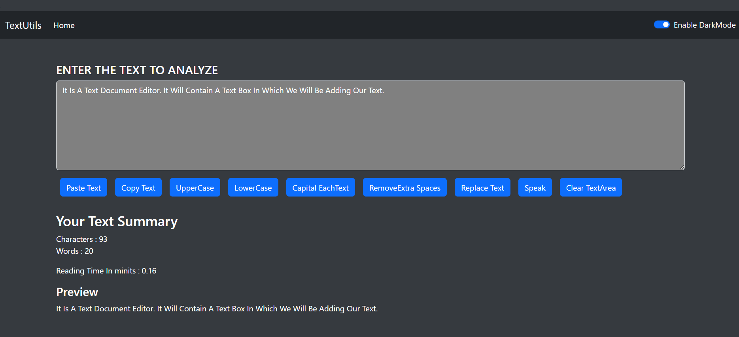Open the TextUtils brand link
This screenshot has height=337, width=739.
pos(23,25)
